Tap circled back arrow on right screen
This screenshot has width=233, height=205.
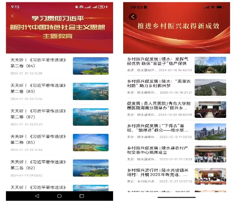tap(132, 17)
